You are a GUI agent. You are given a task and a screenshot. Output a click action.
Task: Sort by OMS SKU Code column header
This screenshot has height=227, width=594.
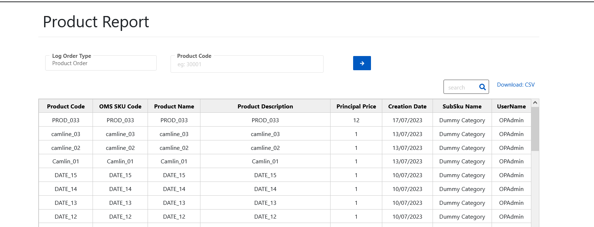(120, 106)
